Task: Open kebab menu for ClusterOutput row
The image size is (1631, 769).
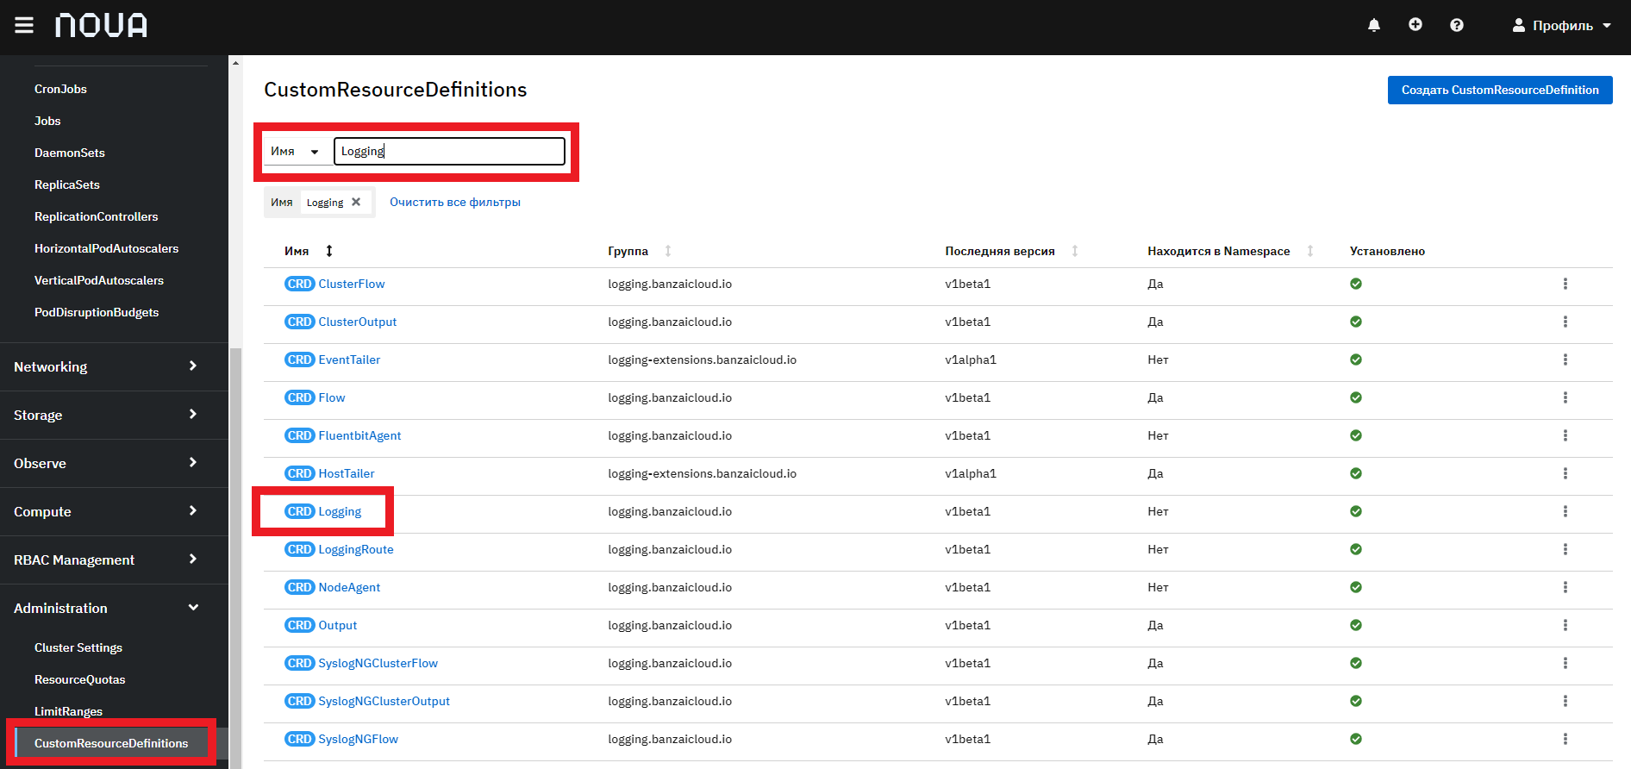Action: [1565, 322]
